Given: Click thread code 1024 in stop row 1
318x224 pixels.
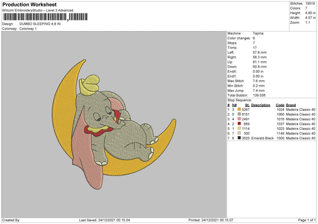Looking at the screenshot, I should pyautogui.click(x=280, y=109).
